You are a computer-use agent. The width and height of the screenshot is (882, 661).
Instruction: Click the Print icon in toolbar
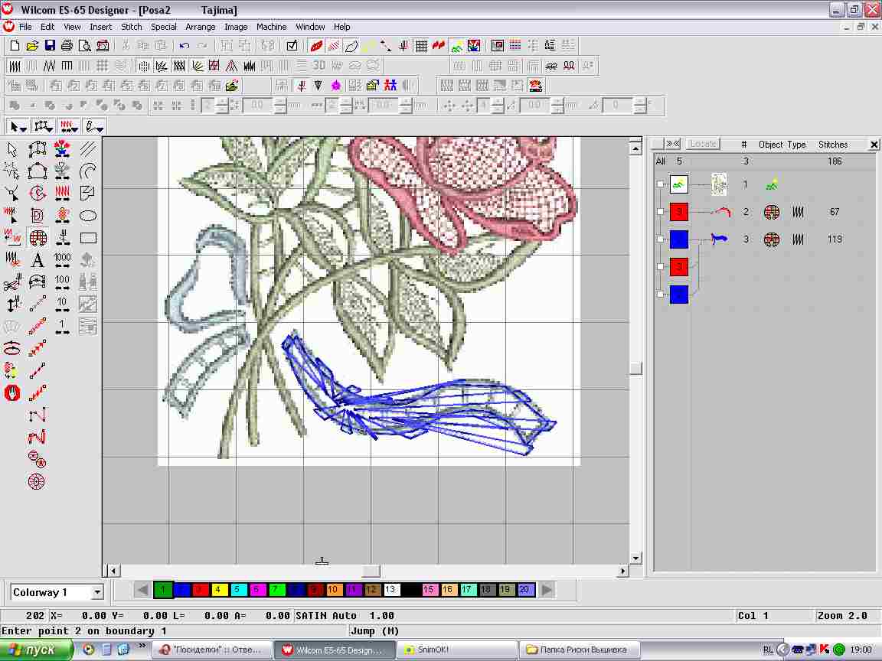tap(67, 46)
